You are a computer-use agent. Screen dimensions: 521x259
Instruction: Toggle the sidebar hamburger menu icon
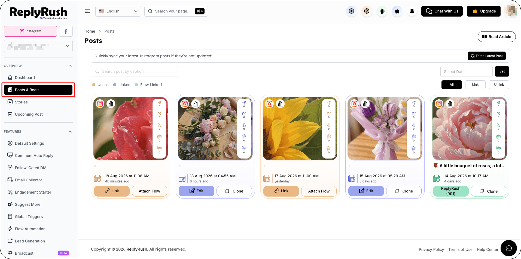pyautogui.click(x=88, y=11)
